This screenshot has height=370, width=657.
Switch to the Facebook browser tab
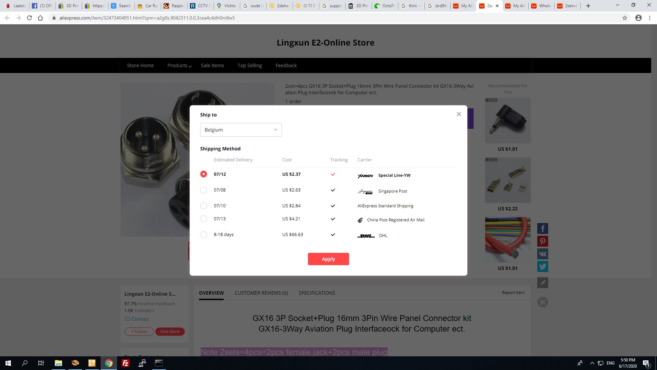42,6
